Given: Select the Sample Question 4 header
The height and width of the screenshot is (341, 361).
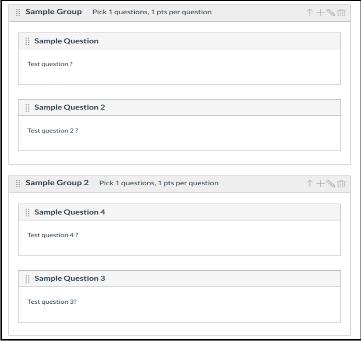Looking at the screenshot, I should pyautogui.click(x=69, y=212).
